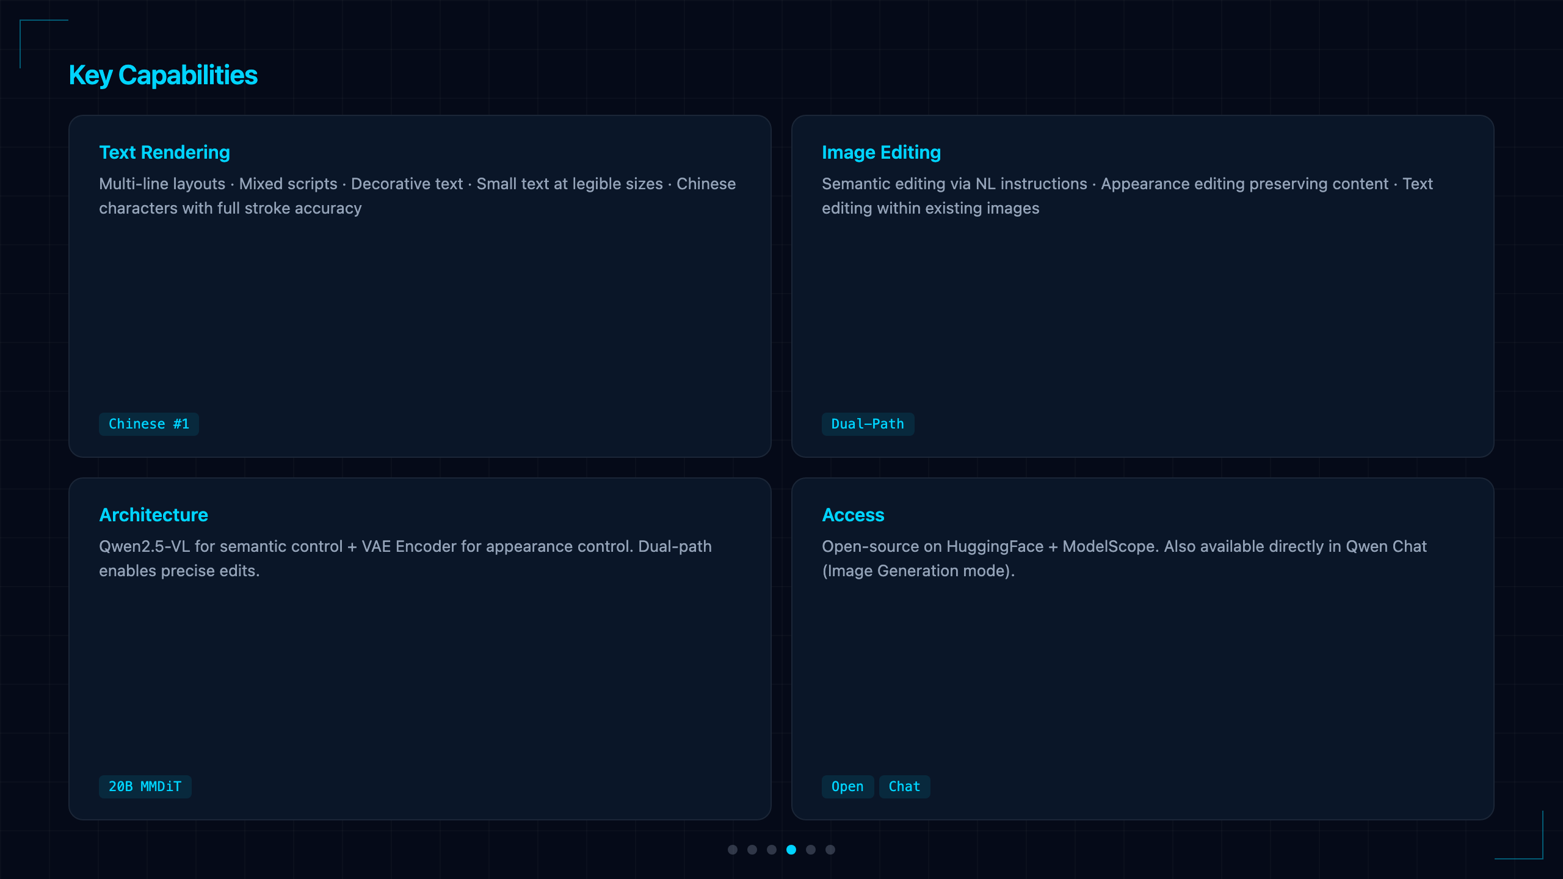Navigate to the fifth slide dot

[x=811, y=850]
